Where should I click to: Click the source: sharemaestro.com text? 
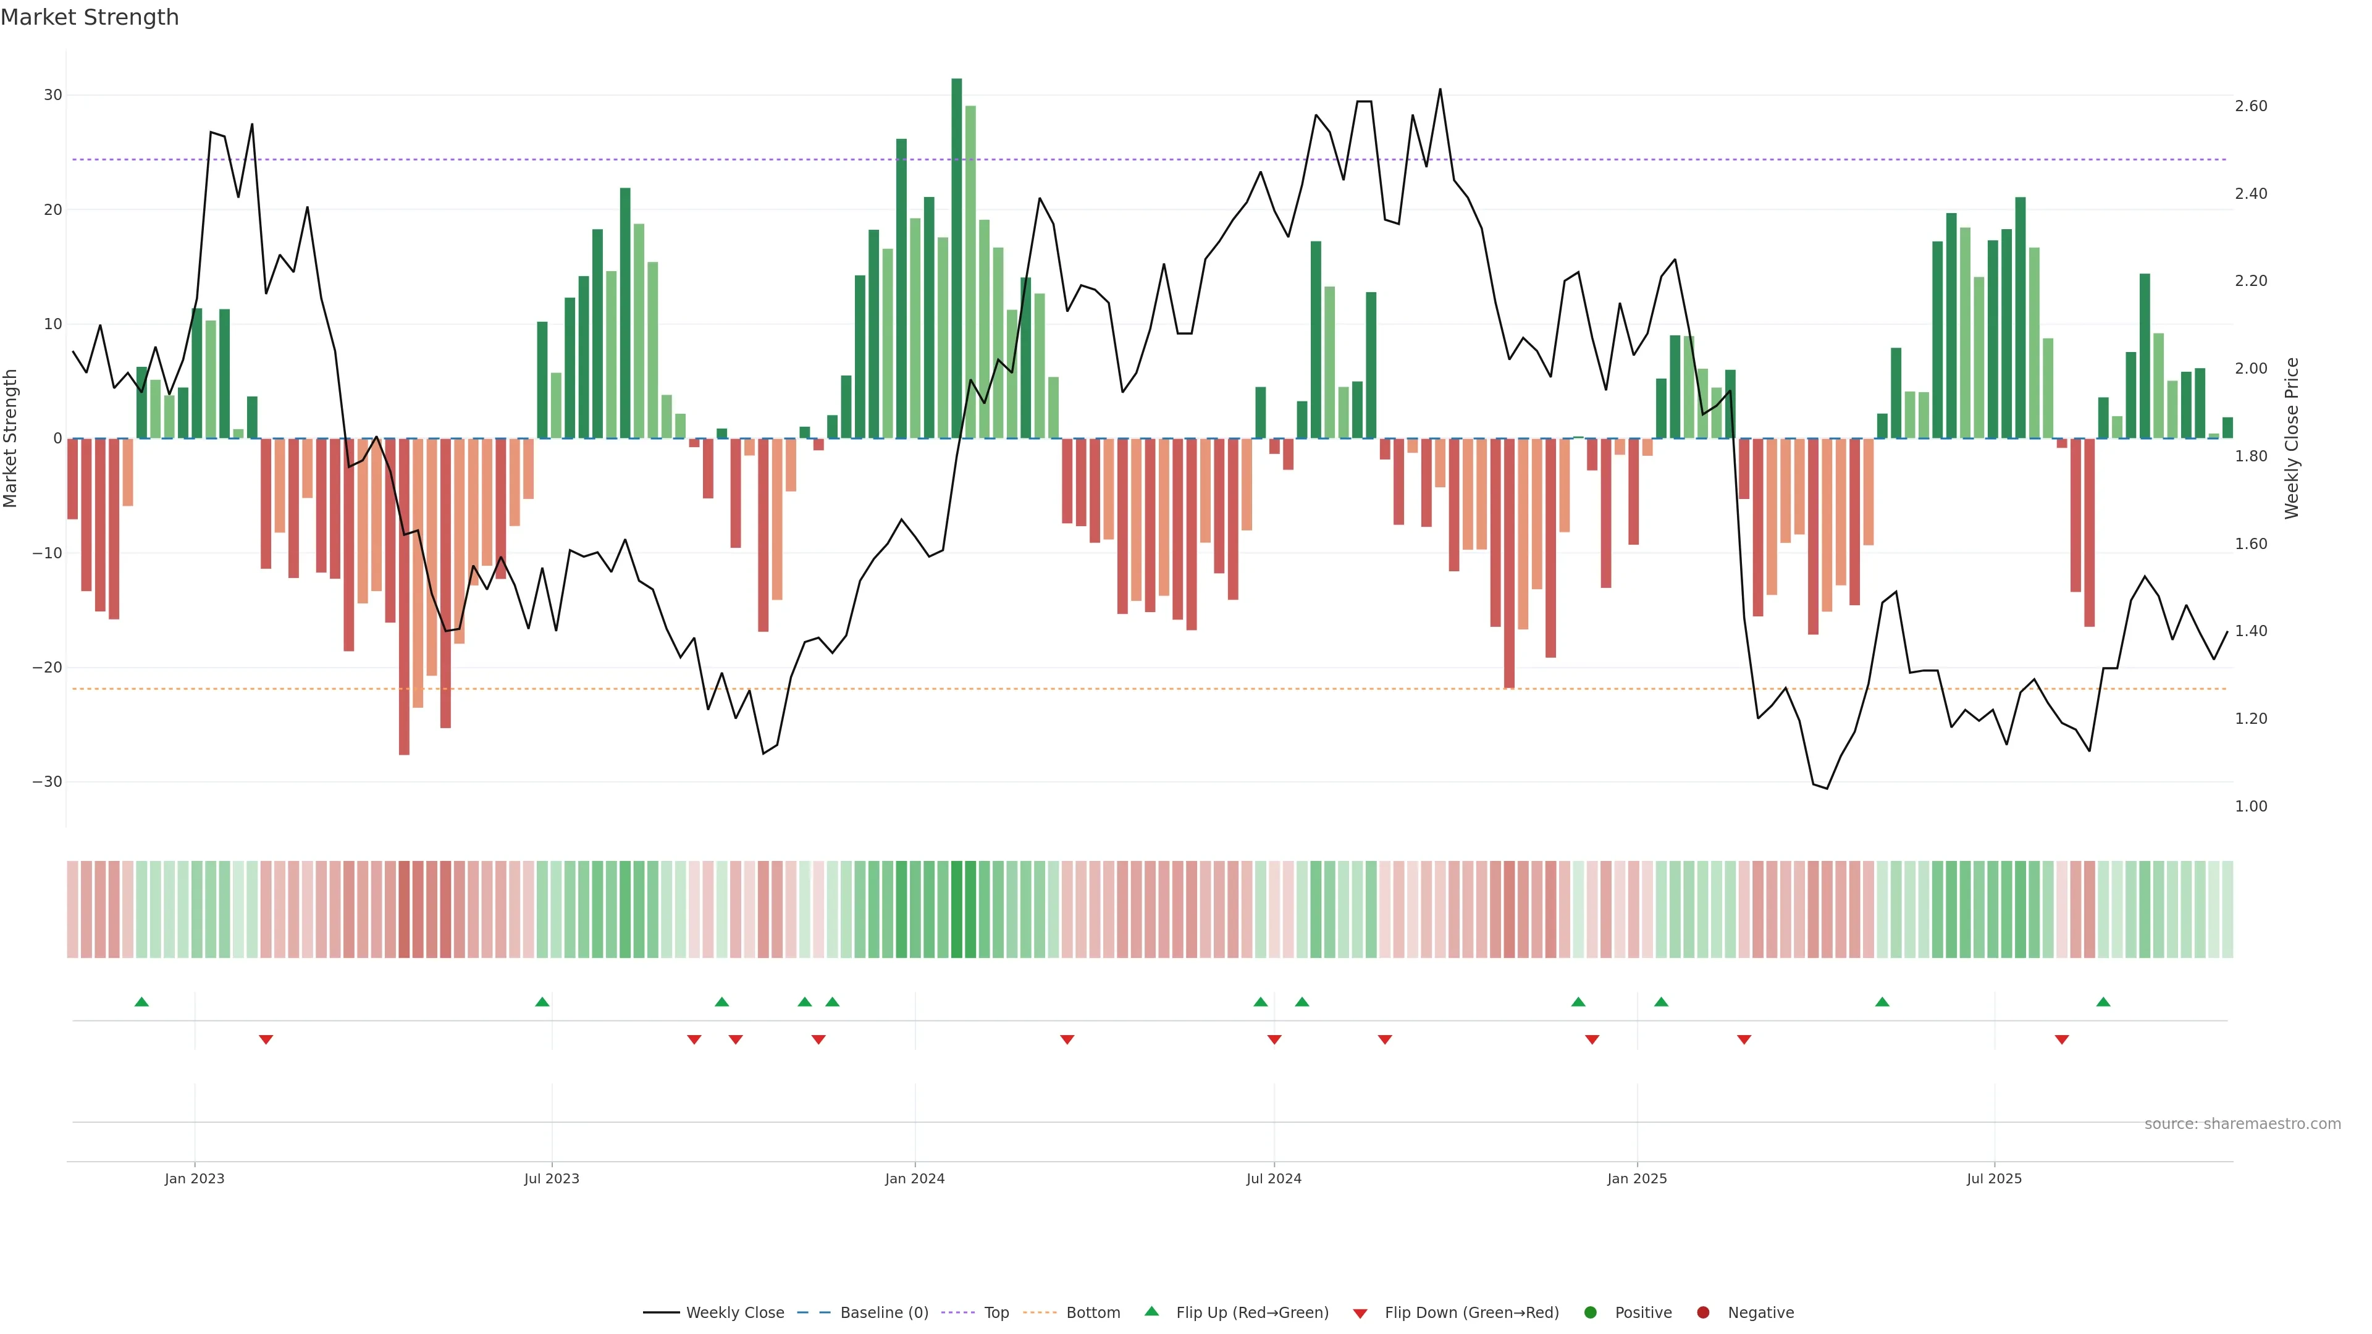(x=2242, y=1124)
